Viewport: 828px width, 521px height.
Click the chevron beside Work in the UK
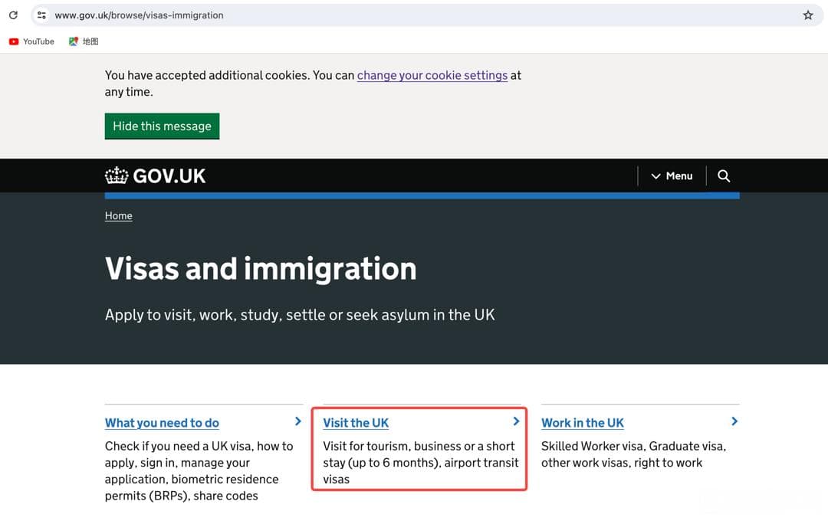[x=734, y=421]
